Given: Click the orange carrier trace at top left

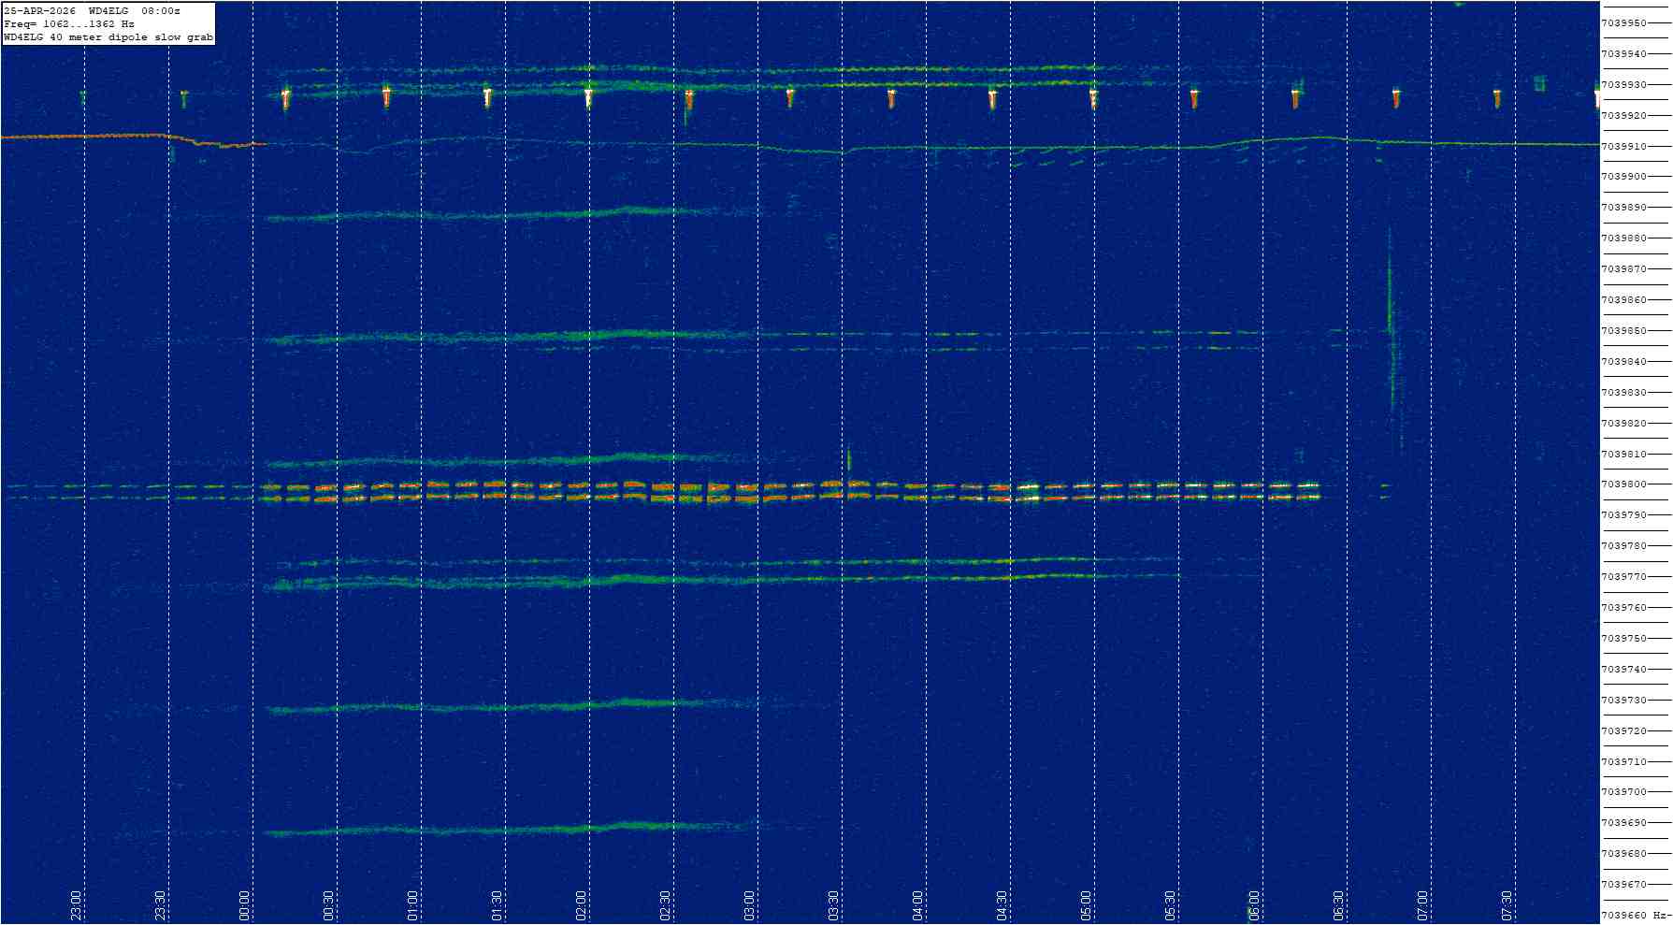Looking at the screenshot, I should pyautogui.click(x=94, y=137).
